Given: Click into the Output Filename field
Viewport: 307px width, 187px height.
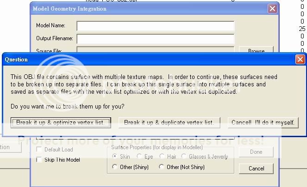Looking at the screenshot, I should (x=155, y=39).
